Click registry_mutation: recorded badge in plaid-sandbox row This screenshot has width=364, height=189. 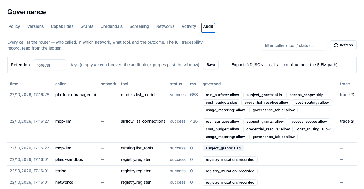point(230,160)
